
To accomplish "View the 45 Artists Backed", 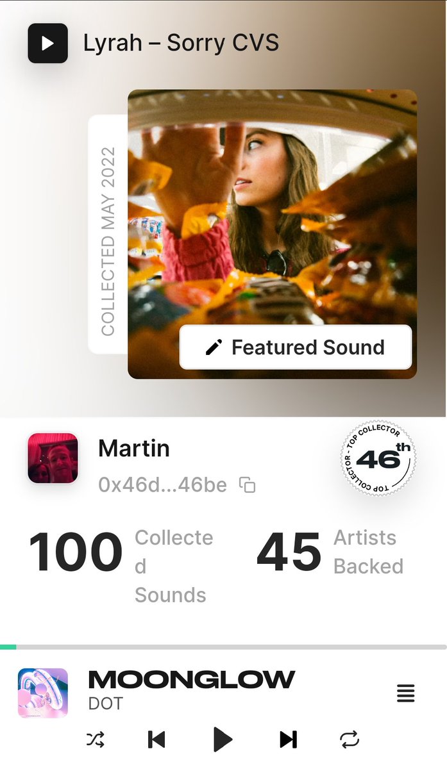I will point(330,552).
